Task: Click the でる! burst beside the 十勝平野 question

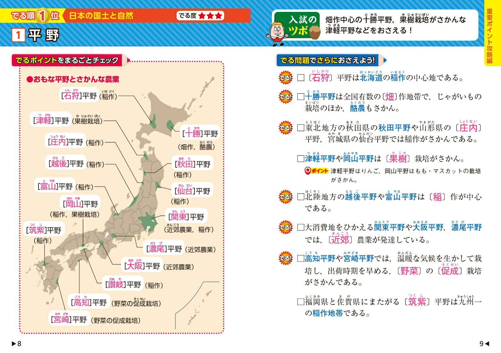Action: coord(285,97)
